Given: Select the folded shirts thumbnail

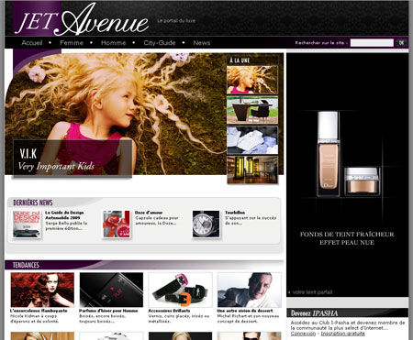Looking at the screenshot, I should (252, 140).
